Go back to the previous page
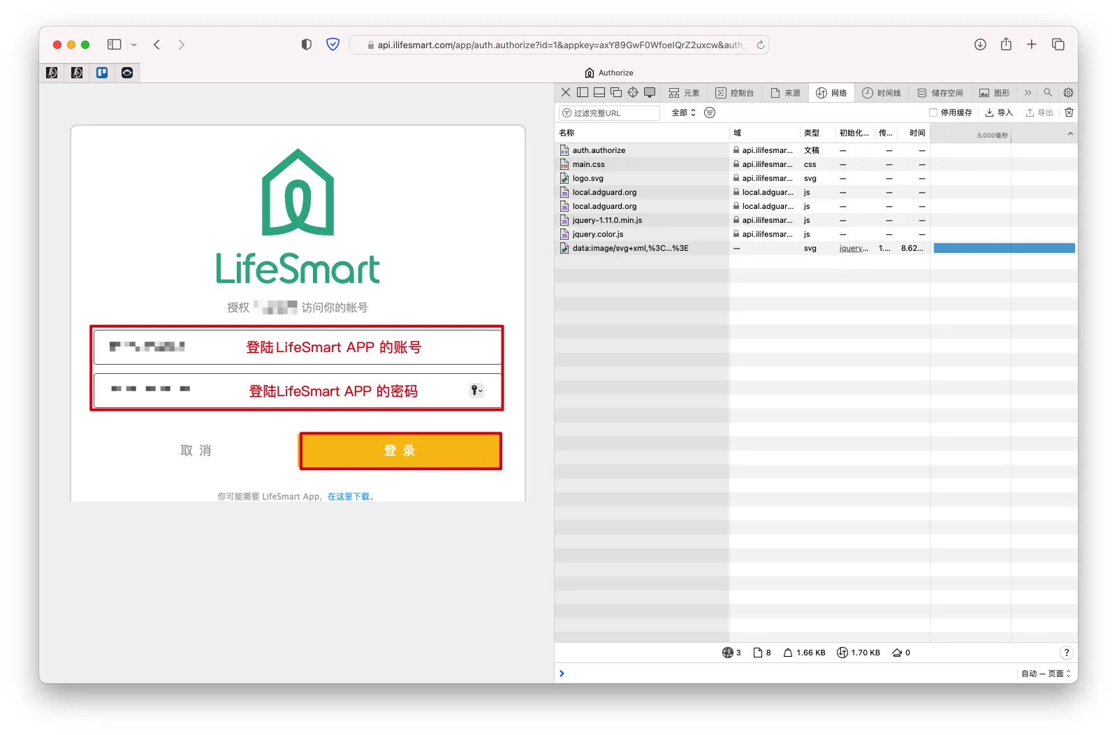The width and height of the screenshot is (1117, 735). (x=157, y=45)
